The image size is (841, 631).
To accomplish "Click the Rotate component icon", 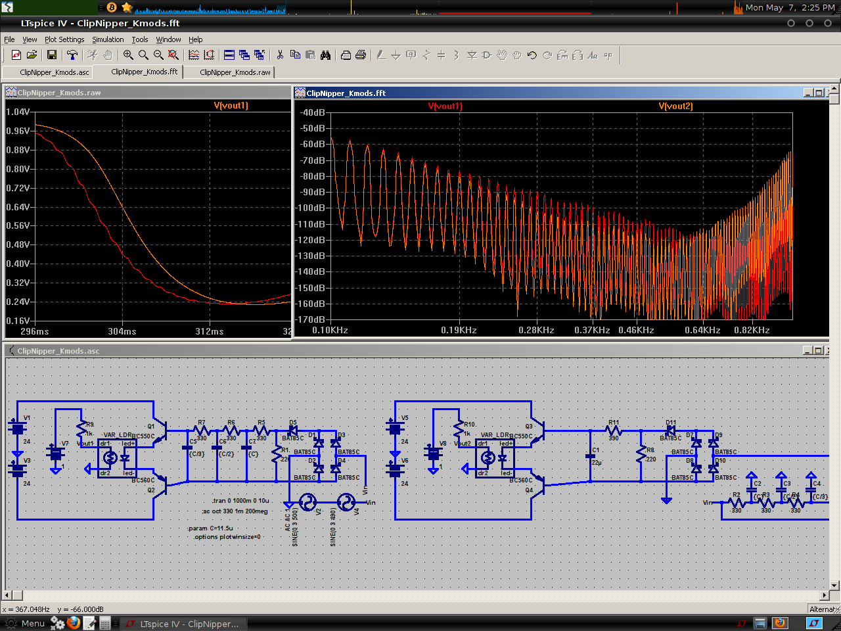I will pos(562,55).
